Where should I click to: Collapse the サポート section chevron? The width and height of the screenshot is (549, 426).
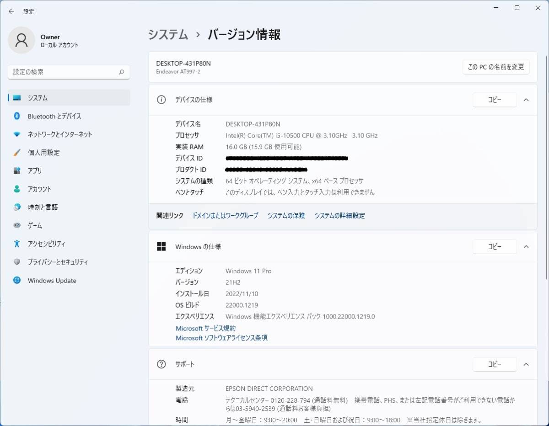tap(526, 364)
